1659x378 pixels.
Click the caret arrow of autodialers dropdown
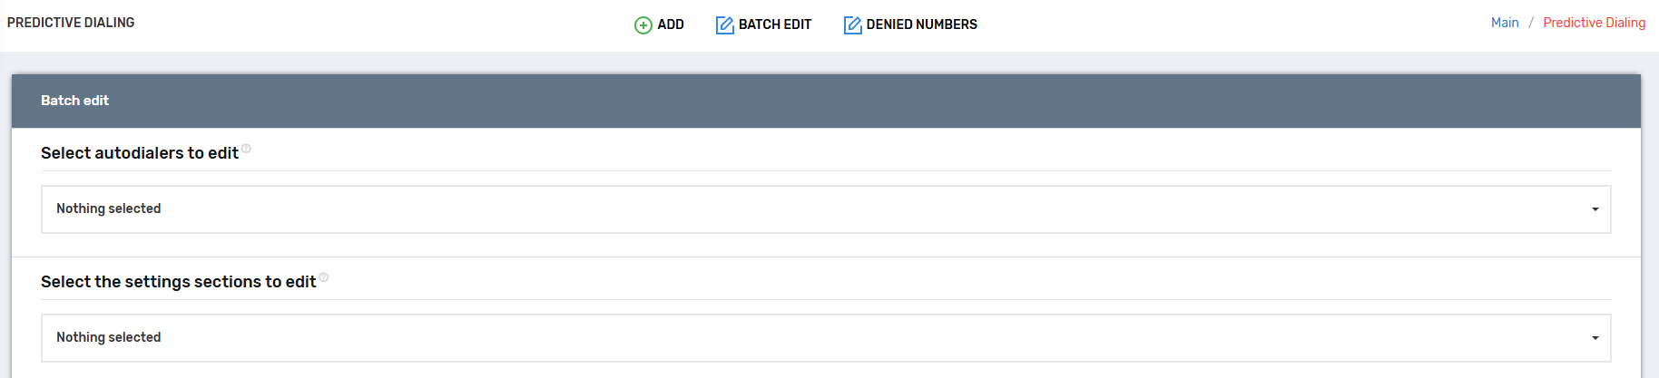pyautogui.click(x=1595, y=209)
